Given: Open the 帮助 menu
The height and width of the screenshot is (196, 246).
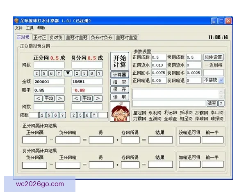Looking at the screenshot, I should coord(41,28).
